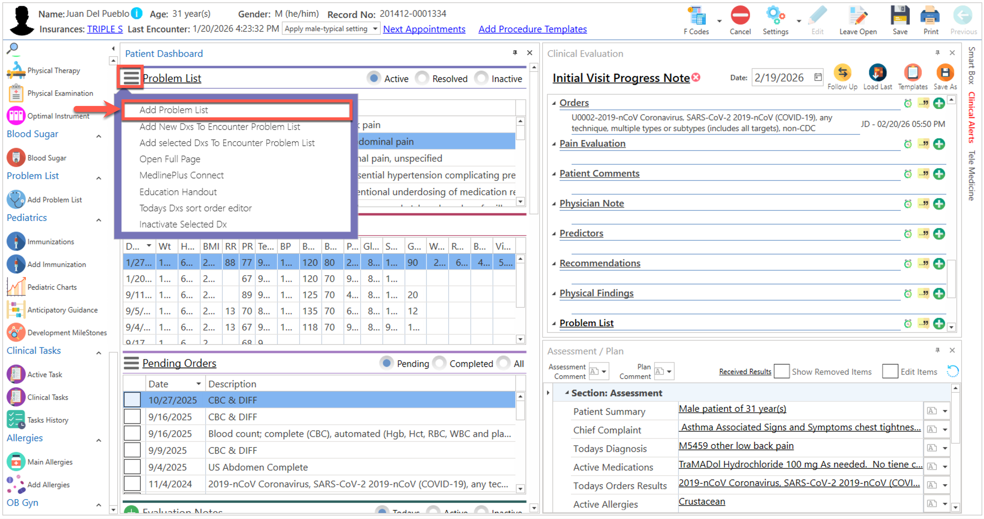Select Completed in Pending Orders filter

point(440,363)
